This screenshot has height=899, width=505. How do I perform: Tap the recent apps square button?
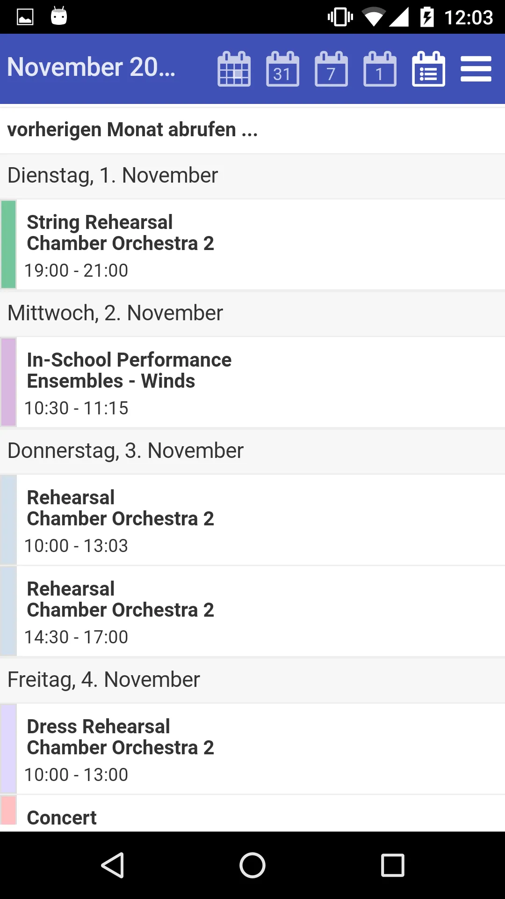[x=392, y=865]
